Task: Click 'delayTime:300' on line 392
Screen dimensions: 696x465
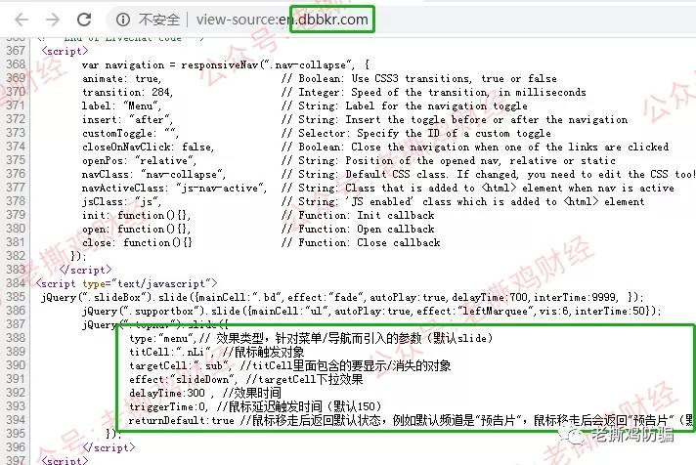Action: 167,393
